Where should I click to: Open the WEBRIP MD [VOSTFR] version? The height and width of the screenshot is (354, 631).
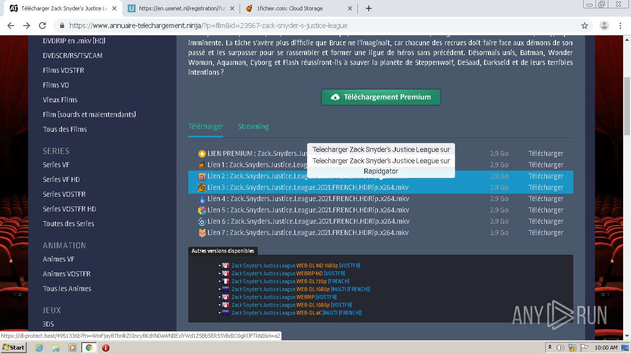288,273
